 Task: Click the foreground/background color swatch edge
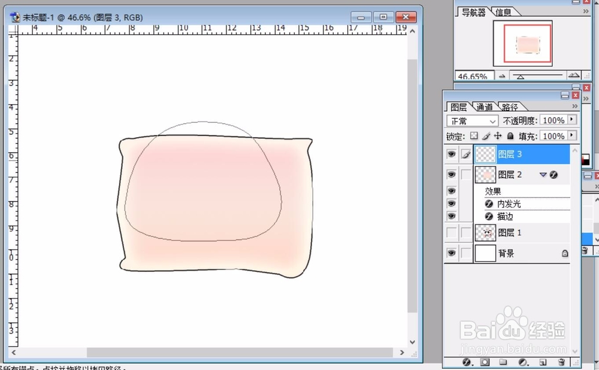585,160
